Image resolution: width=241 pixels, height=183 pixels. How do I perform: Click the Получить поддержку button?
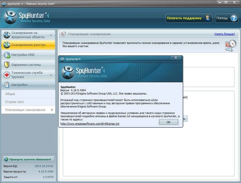click(189, 18)
